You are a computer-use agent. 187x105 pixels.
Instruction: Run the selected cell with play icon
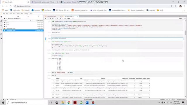(58, 18)
